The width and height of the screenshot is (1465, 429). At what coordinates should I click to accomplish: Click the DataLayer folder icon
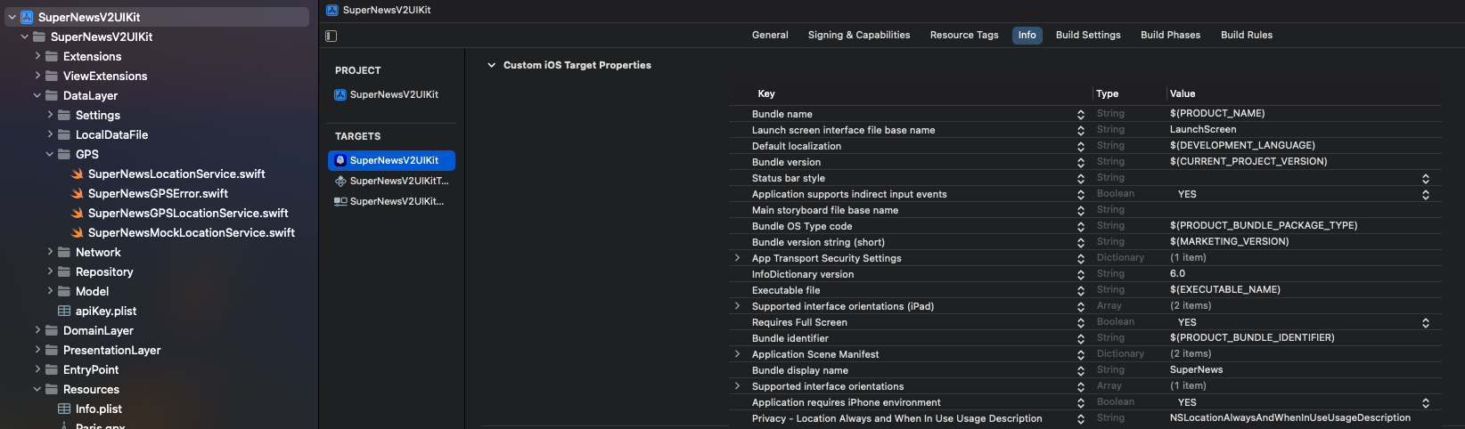tap(52, 95)
